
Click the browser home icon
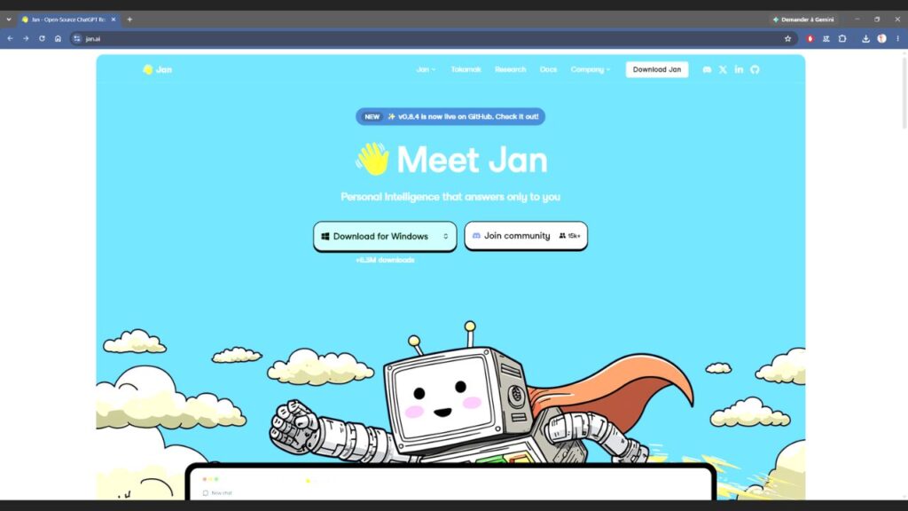point(58,39)
